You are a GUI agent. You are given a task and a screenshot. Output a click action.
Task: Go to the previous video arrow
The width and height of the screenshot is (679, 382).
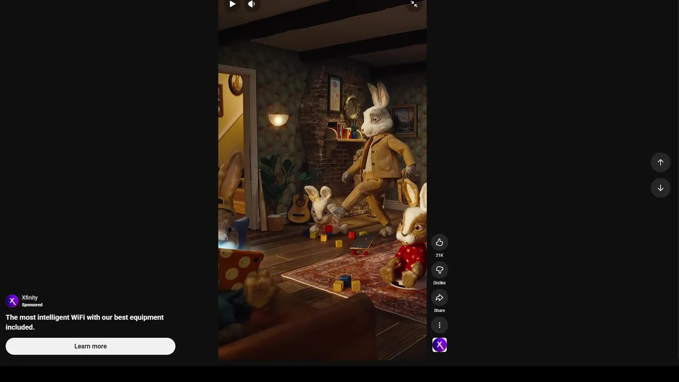660,162
